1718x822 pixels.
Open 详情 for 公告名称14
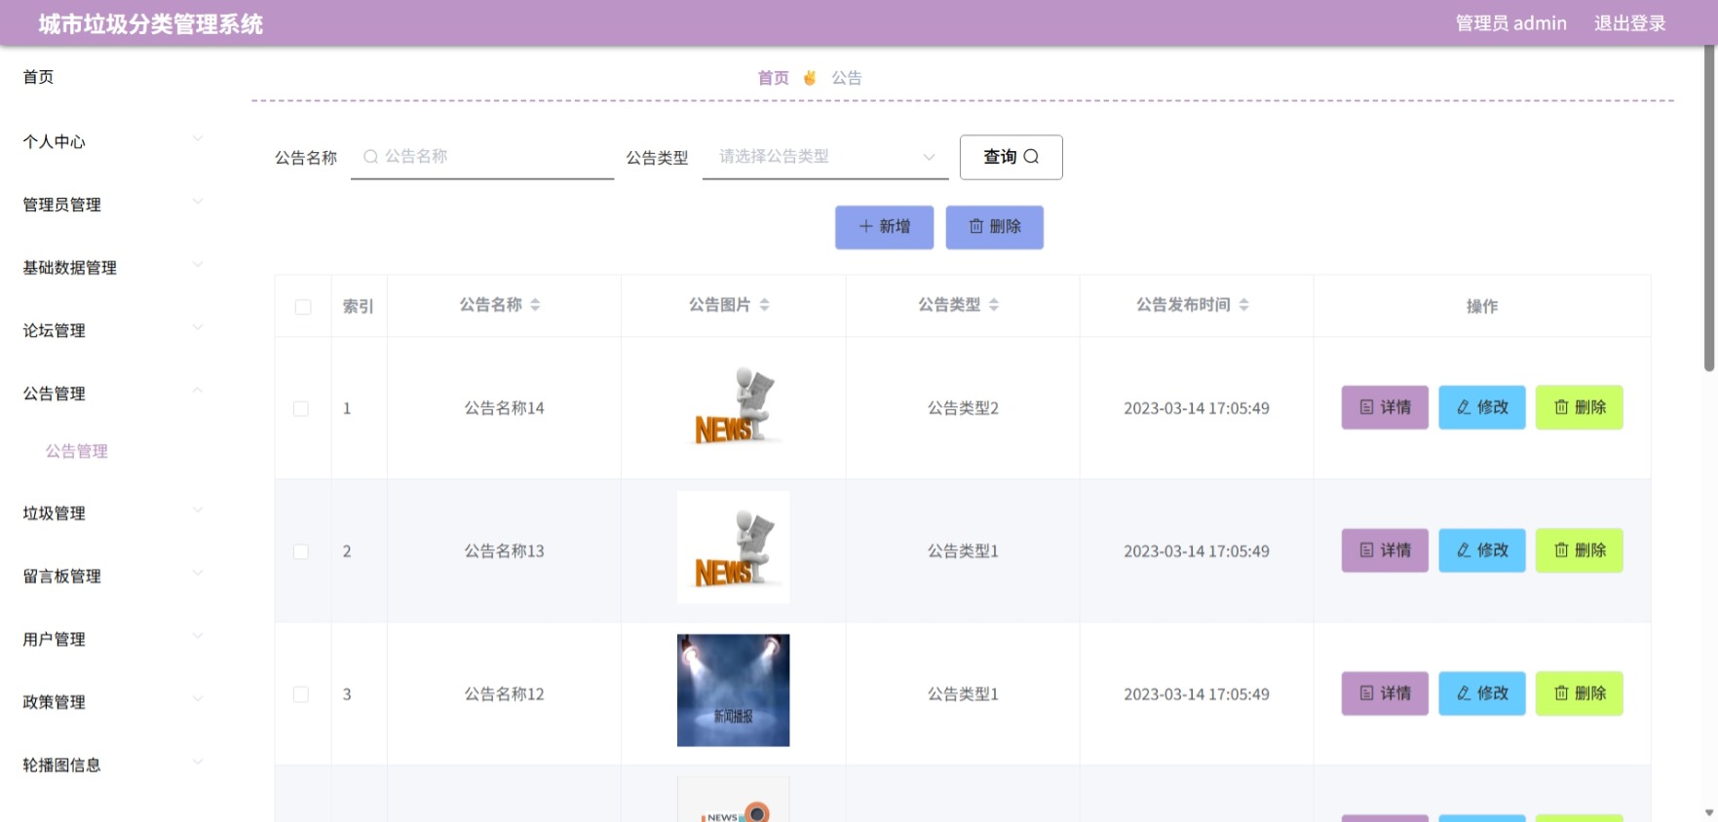[1385, 407]
